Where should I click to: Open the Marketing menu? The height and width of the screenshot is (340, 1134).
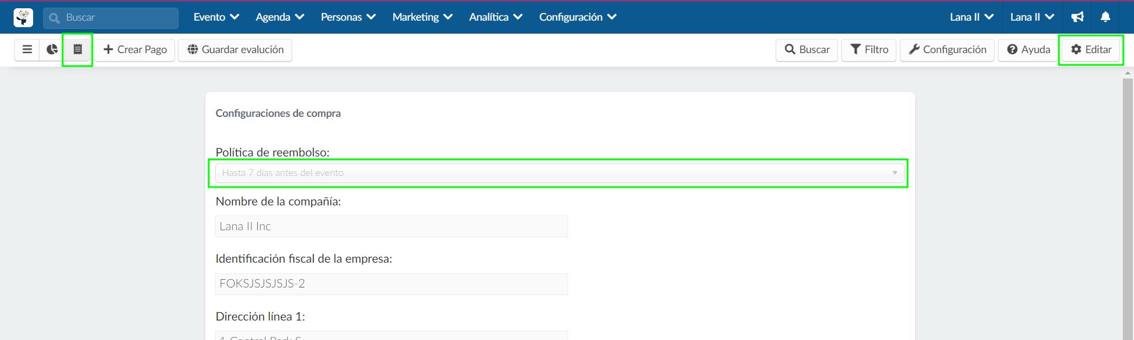coord(422,17)
